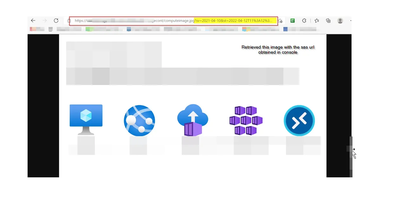Open the Favorites list
The height and width of the screenshot is (204, 394).
(317, 21)
